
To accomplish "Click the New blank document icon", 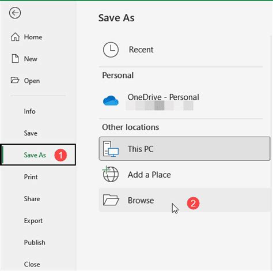I will (x=15, y=59).
